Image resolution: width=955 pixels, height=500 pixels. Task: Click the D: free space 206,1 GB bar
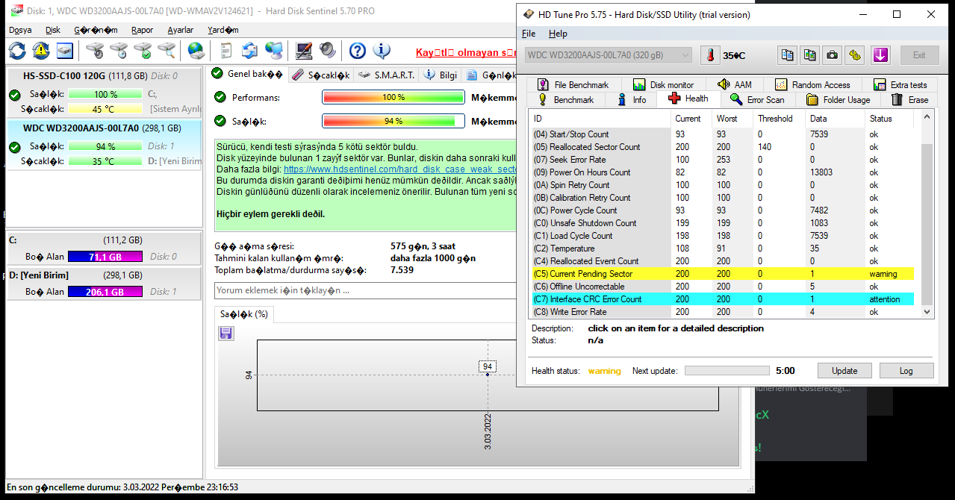105,292
